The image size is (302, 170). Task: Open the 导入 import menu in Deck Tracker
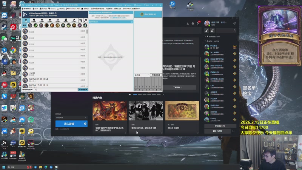[43, 9]
